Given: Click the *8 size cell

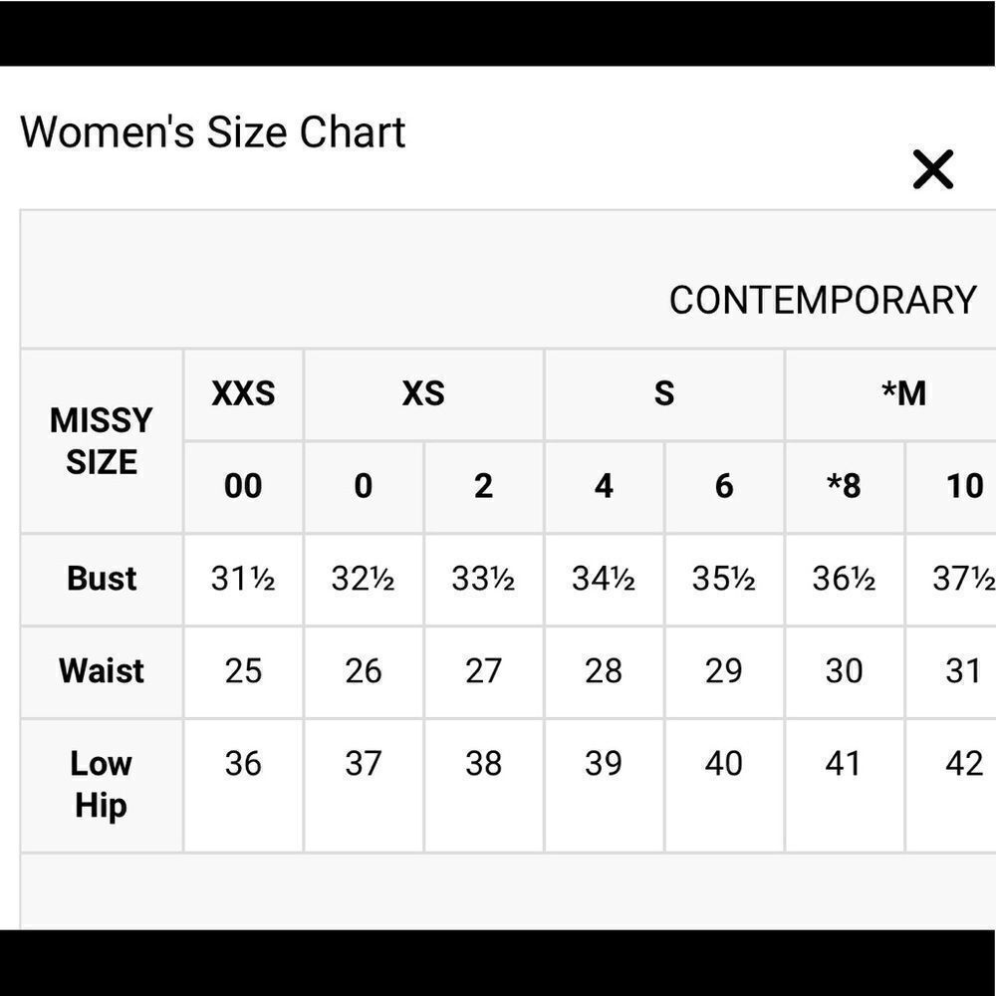Looking at the screenshot, I should [x=844, y=486].
